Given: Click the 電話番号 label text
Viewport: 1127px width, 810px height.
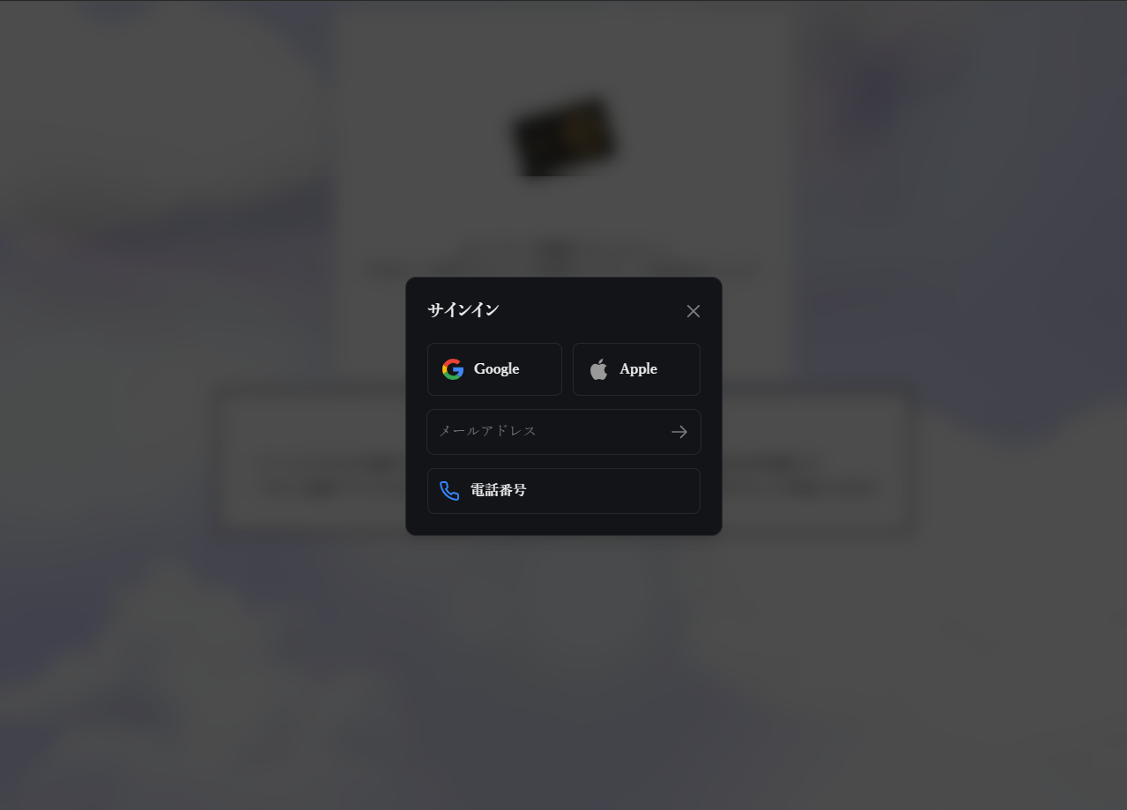Looking at the screenshot, I should pyautogui.click(x=499, y=491).
